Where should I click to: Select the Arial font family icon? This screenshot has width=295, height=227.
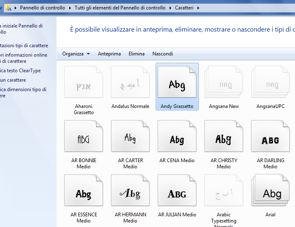pyautogui.click(x=270, y=190)
